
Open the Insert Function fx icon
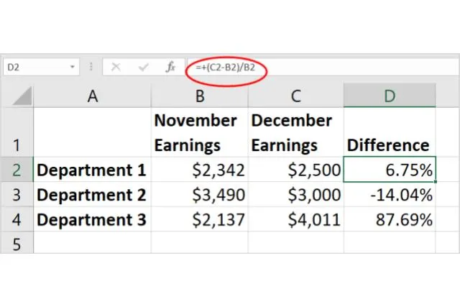[x=170, y=67]
